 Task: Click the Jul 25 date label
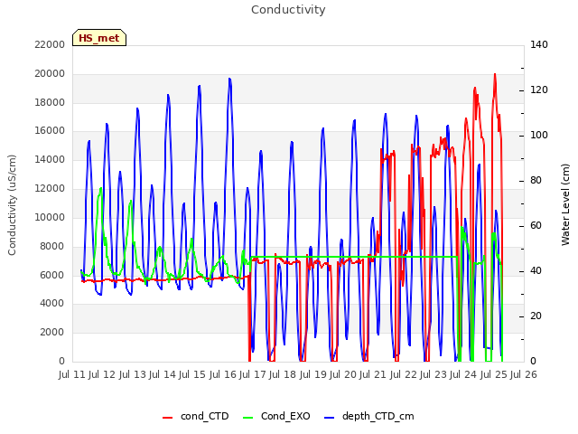494,375
